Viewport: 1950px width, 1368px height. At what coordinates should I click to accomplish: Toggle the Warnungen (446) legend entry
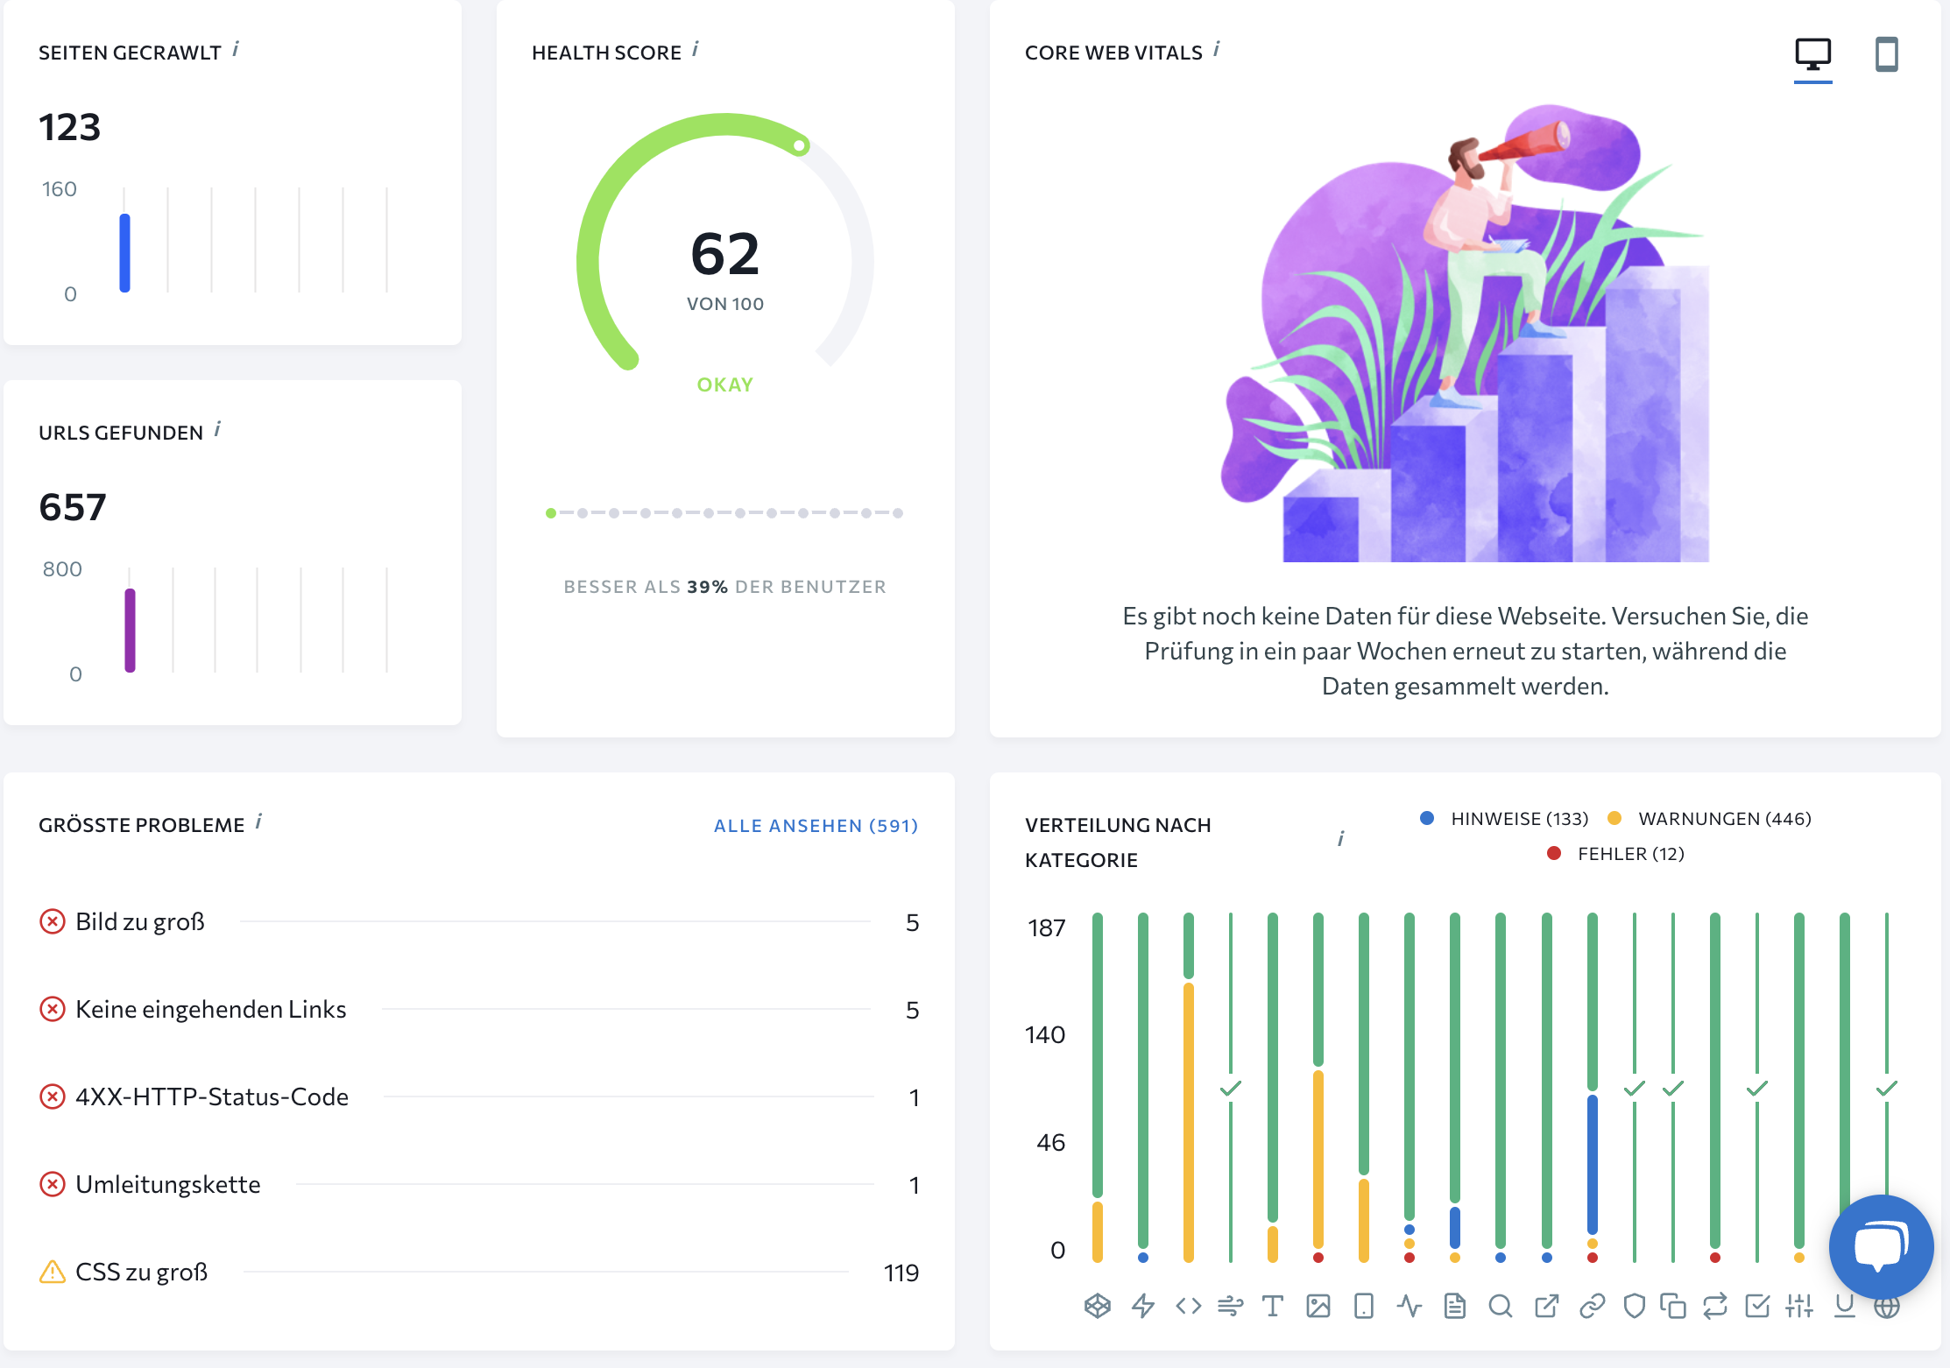pos(1709,818)
